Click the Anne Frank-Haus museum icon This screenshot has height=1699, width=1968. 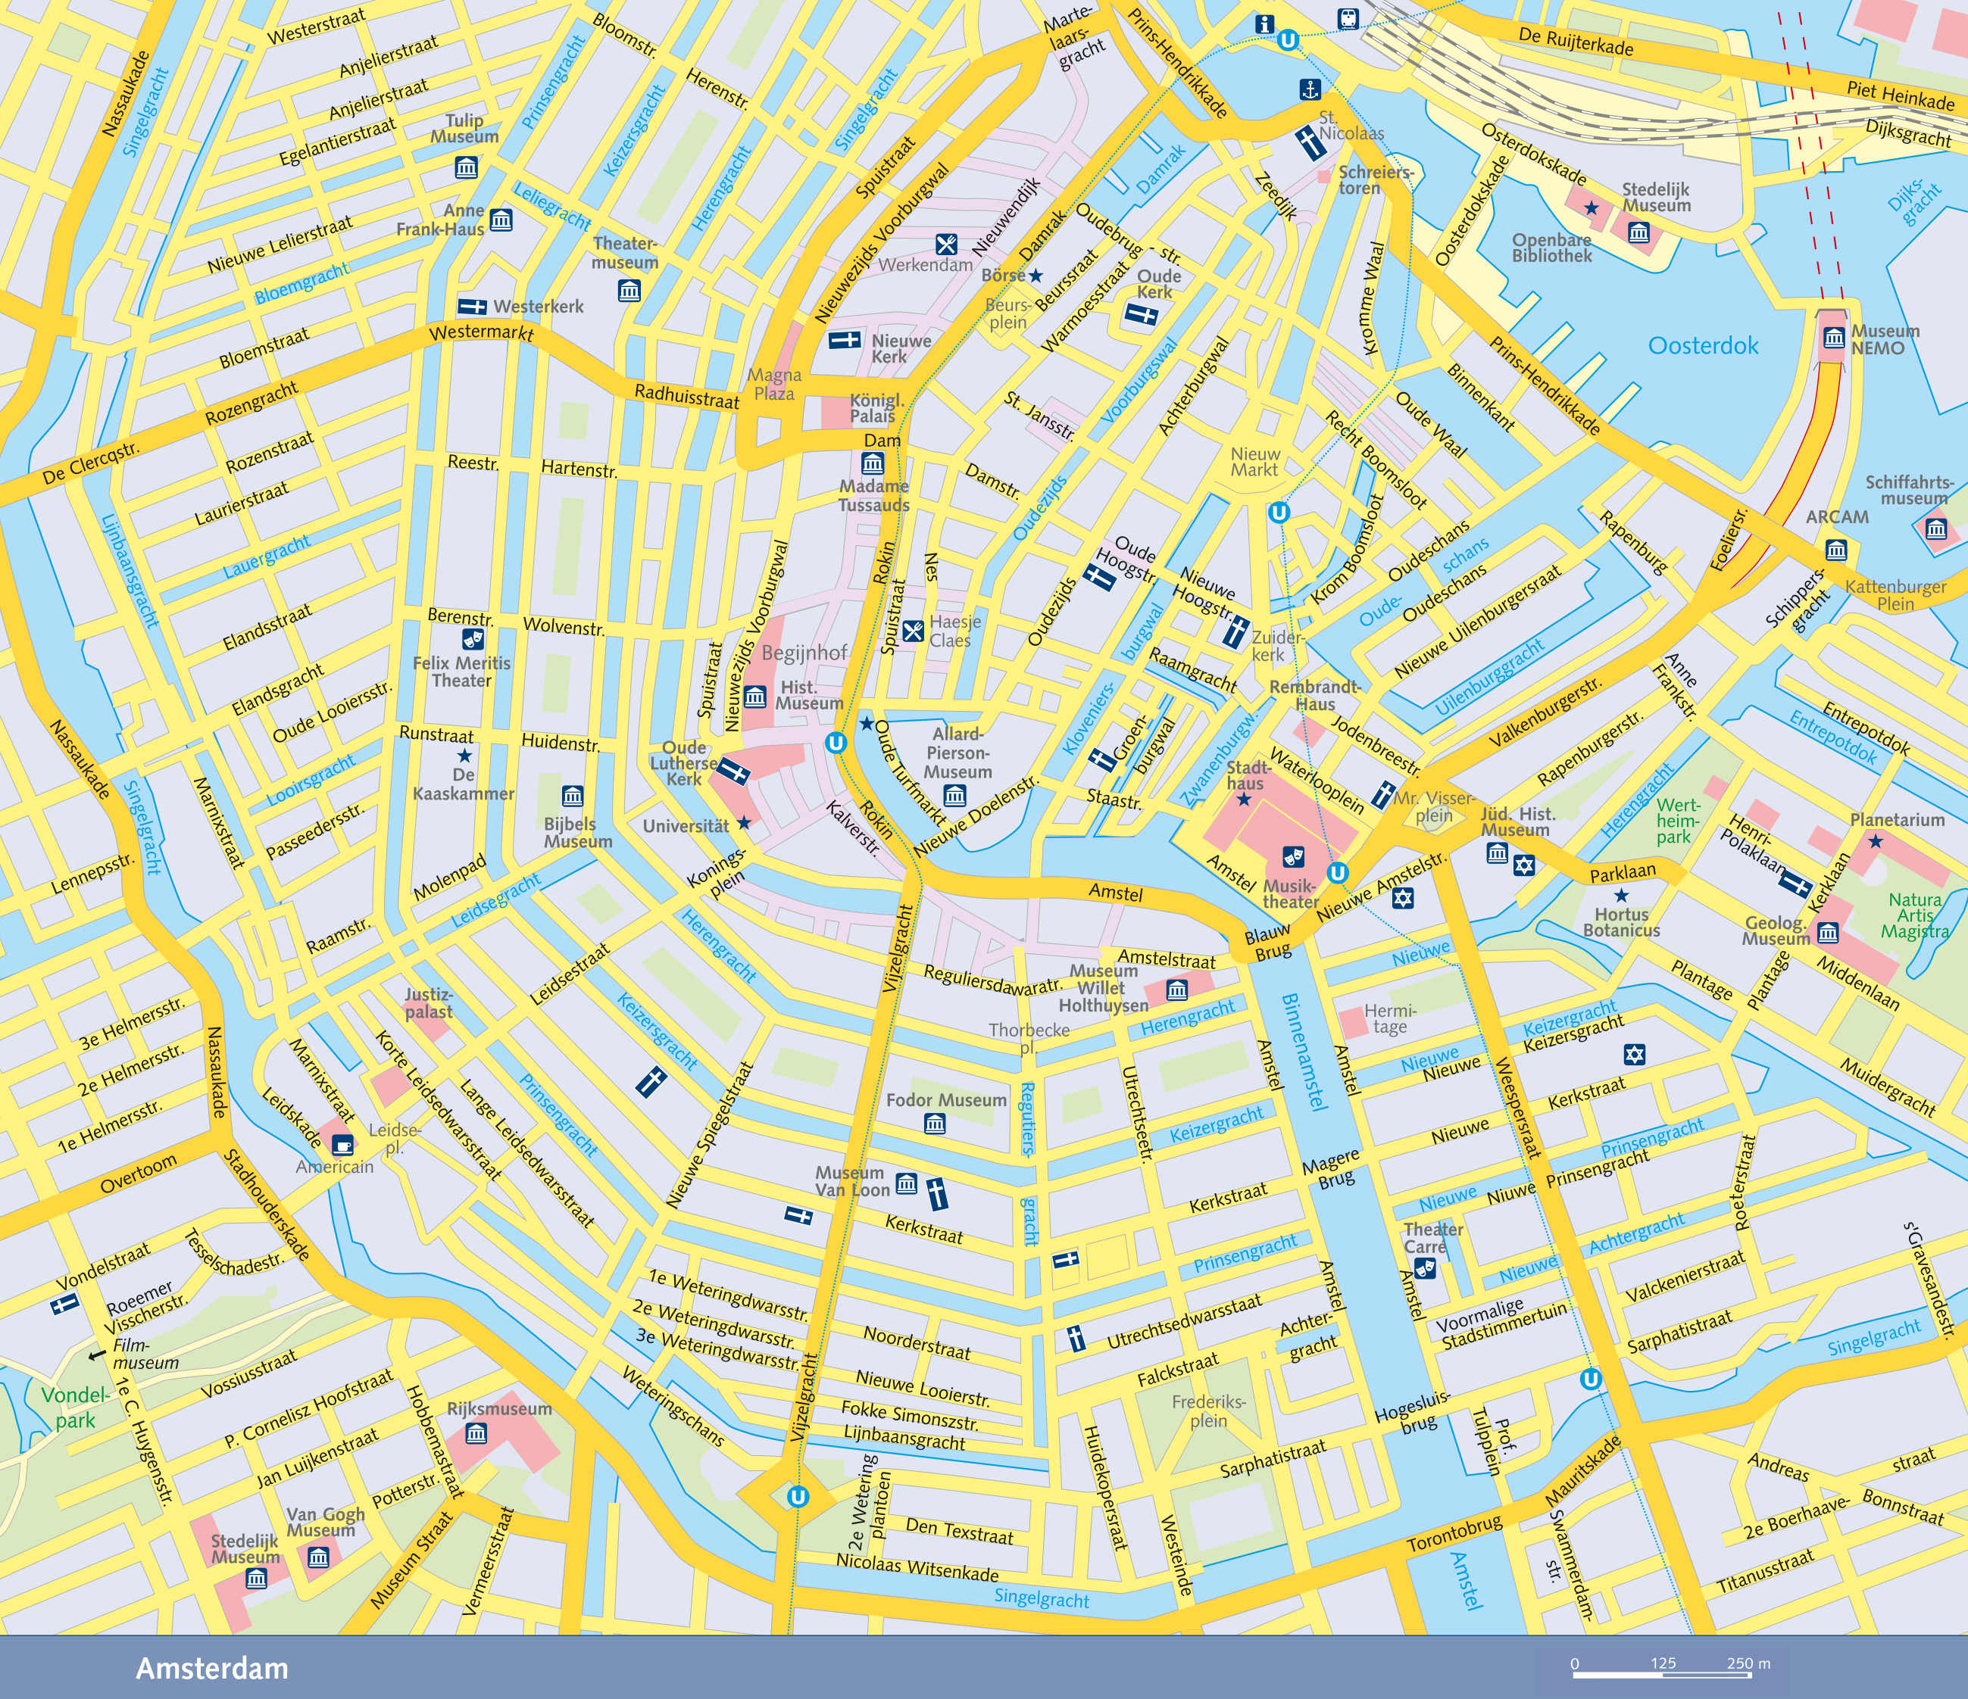coord(501,221)
